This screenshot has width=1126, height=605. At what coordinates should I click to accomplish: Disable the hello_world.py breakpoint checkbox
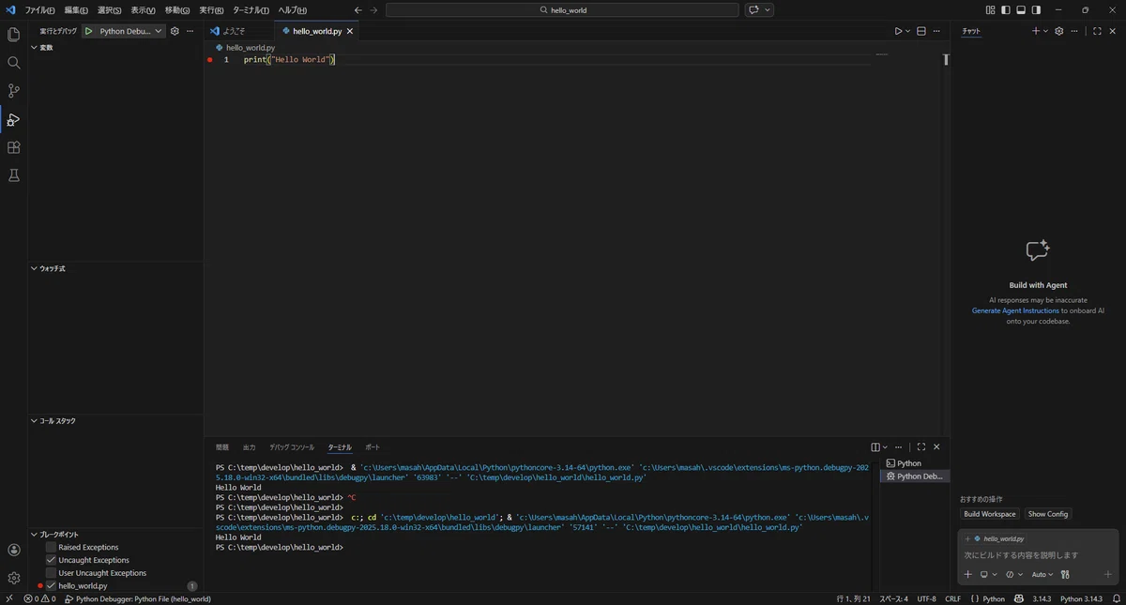[52, 585]
